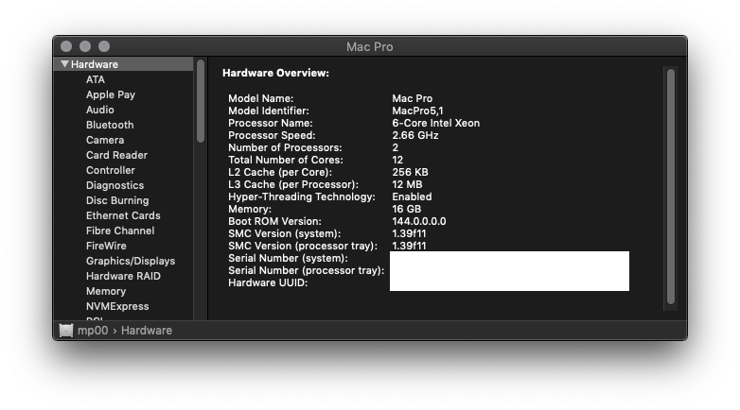The width and height of the screenshot is (740, 410).
Task: Show Bluetooth hardware information
Action: tap(110, 125)
